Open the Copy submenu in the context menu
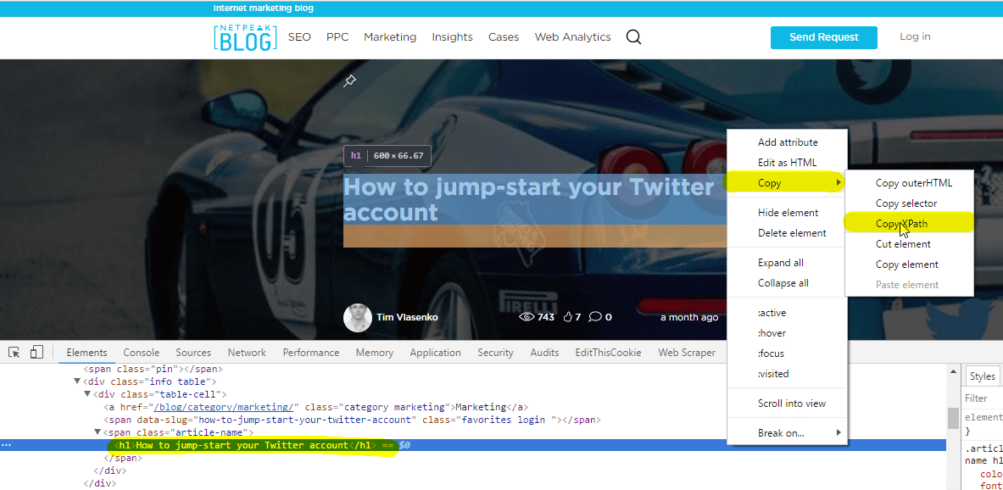Viewport: 1003px width, 490px height. [x=787, y=183]
